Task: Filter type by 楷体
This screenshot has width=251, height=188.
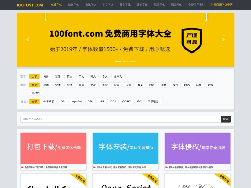Action: pyautogui.click(x=69, y=85)
